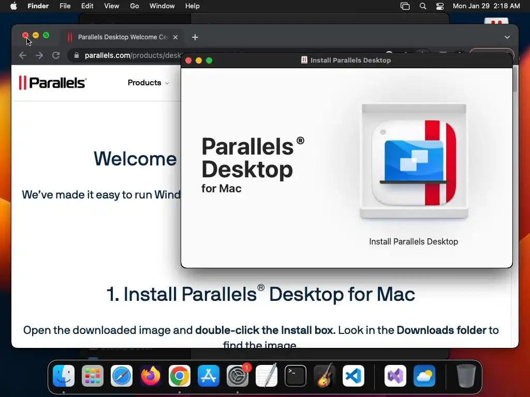This screenshot has width=530, height=397.
Task: Open the File menu
Action: point(65,6)
